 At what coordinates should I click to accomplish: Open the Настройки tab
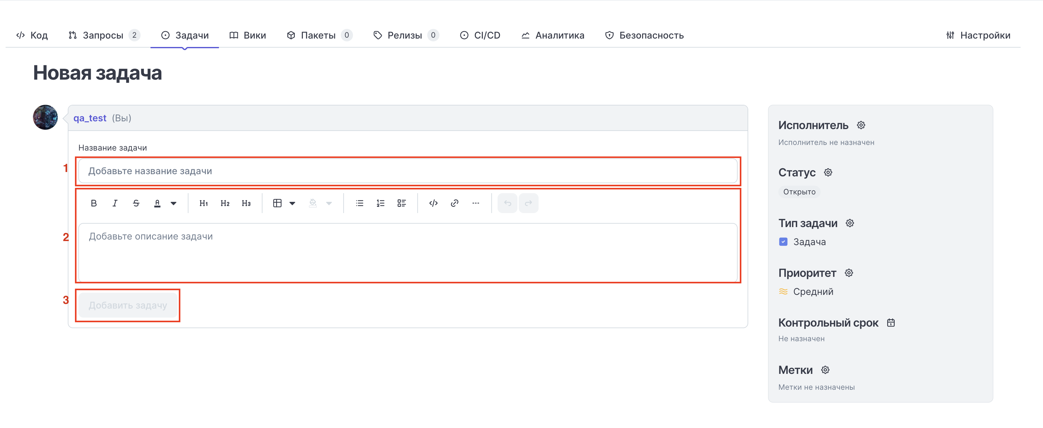[x=978, y=35]
